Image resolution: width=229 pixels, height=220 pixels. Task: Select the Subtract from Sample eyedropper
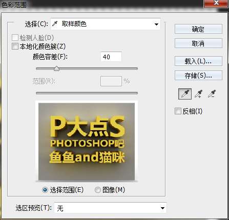tap(212, 94)
